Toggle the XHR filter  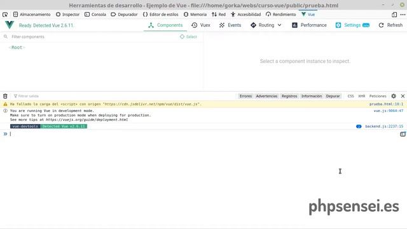pos(362,96)
